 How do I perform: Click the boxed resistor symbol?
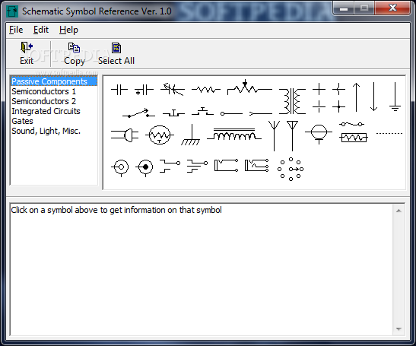[354, 138]
